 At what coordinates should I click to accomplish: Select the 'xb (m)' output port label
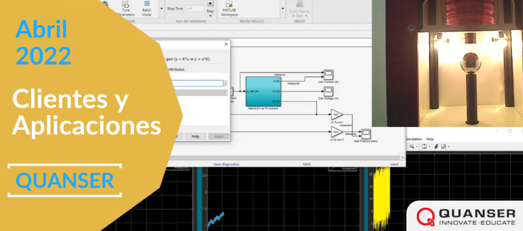(x=276, y=101)
